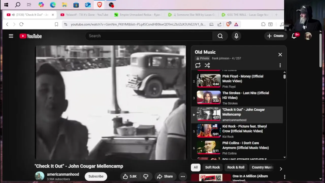The image size is (325, 183).
Task: Select the Country Music chip
Action: tap(263, 167)
